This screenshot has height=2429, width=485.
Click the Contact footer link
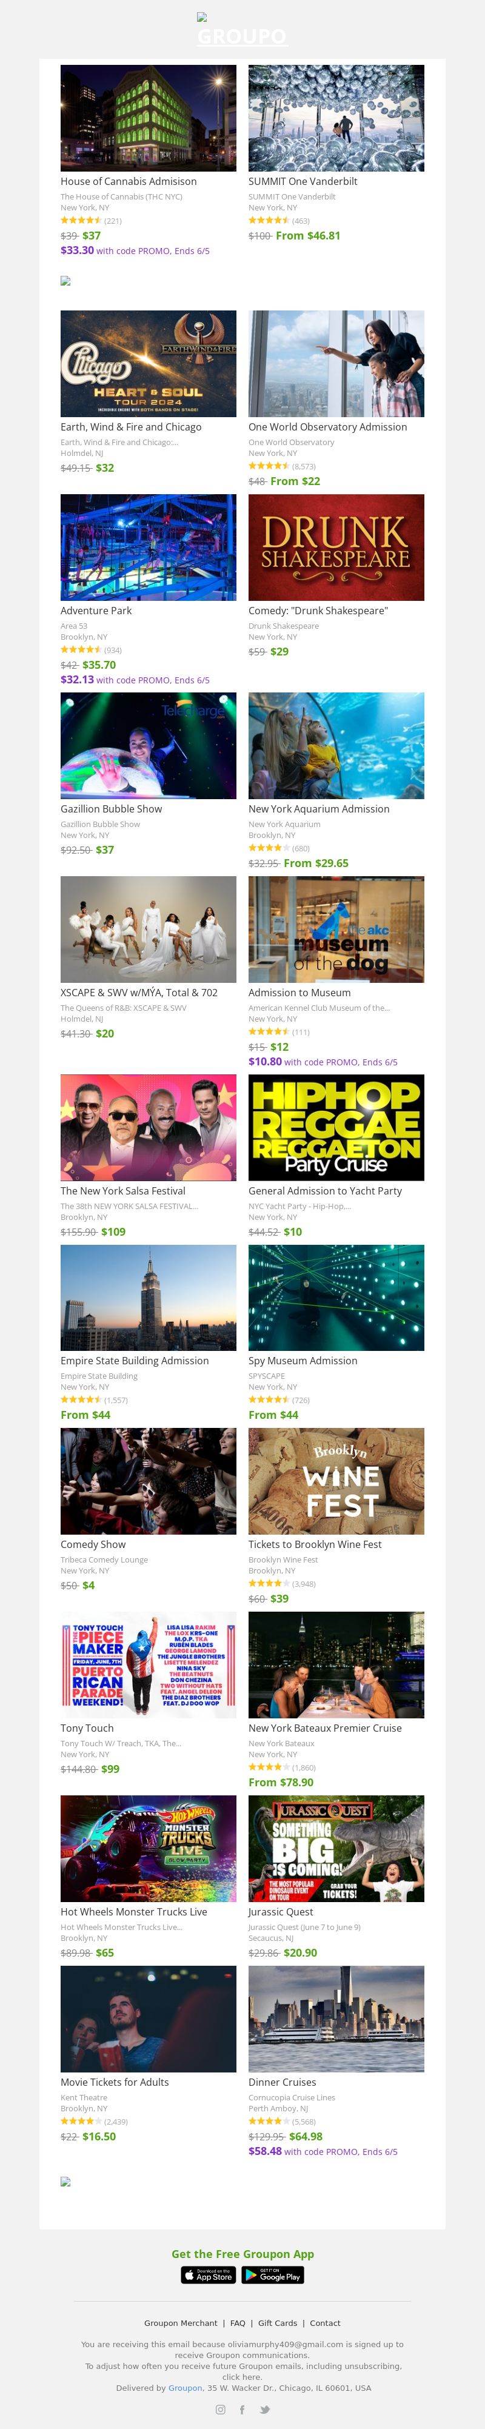click(326, 2322)
